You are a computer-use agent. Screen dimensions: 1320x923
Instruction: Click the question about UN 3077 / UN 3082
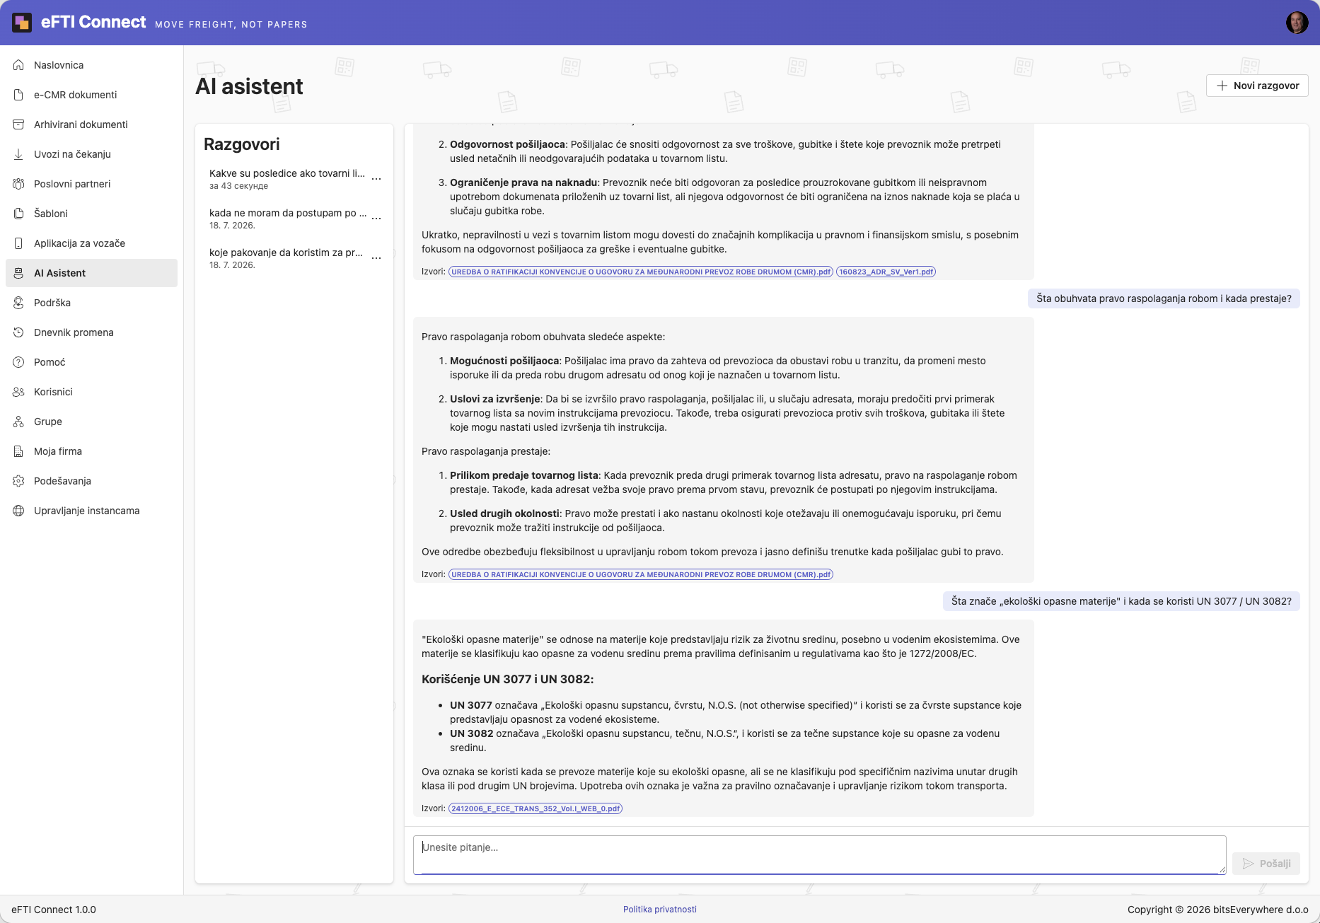coord(1121,601)
